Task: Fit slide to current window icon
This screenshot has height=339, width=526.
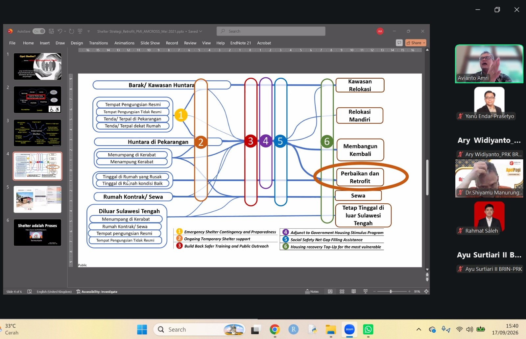Action: 426,292
